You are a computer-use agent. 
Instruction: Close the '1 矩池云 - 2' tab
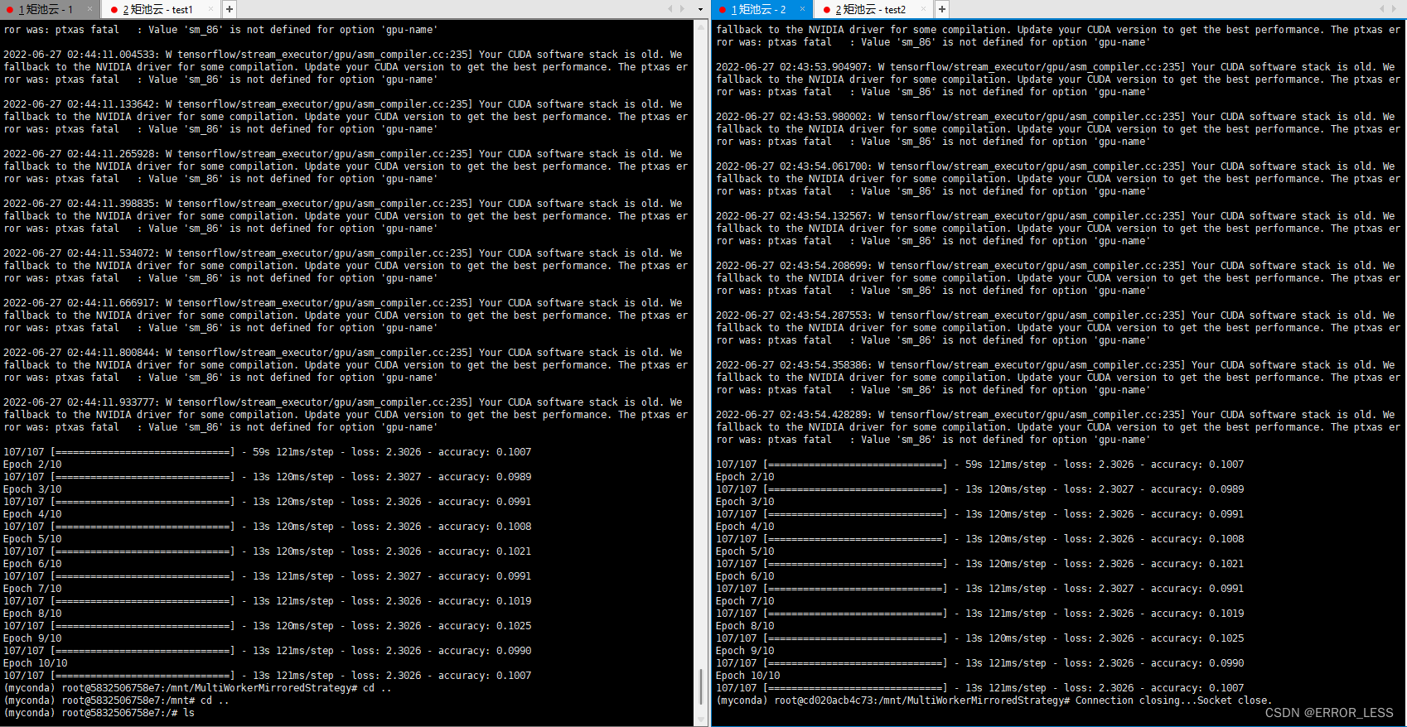(803, 9)
